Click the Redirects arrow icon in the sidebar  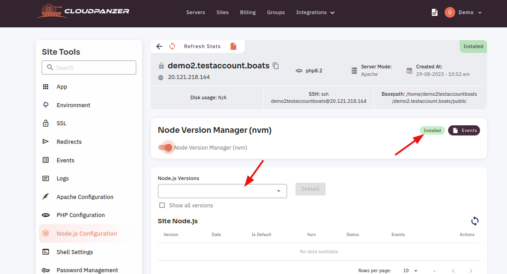click(x=46, y=142)
